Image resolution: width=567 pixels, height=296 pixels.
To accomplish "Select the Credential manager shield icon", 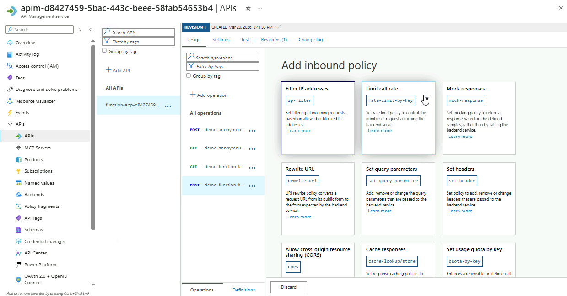I will point(18,242).
